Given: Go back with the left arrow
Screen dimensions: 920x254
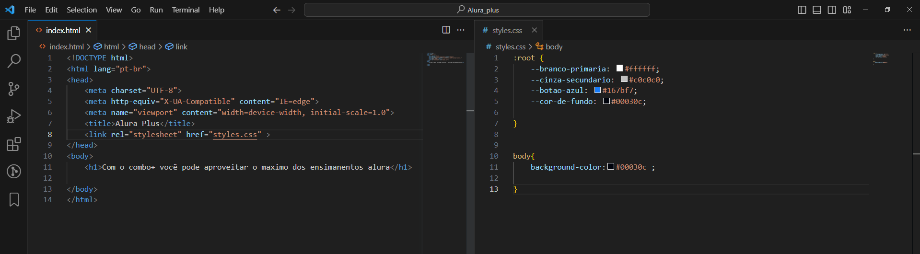Looking at the screenshot, I should (x=277, y=10).
